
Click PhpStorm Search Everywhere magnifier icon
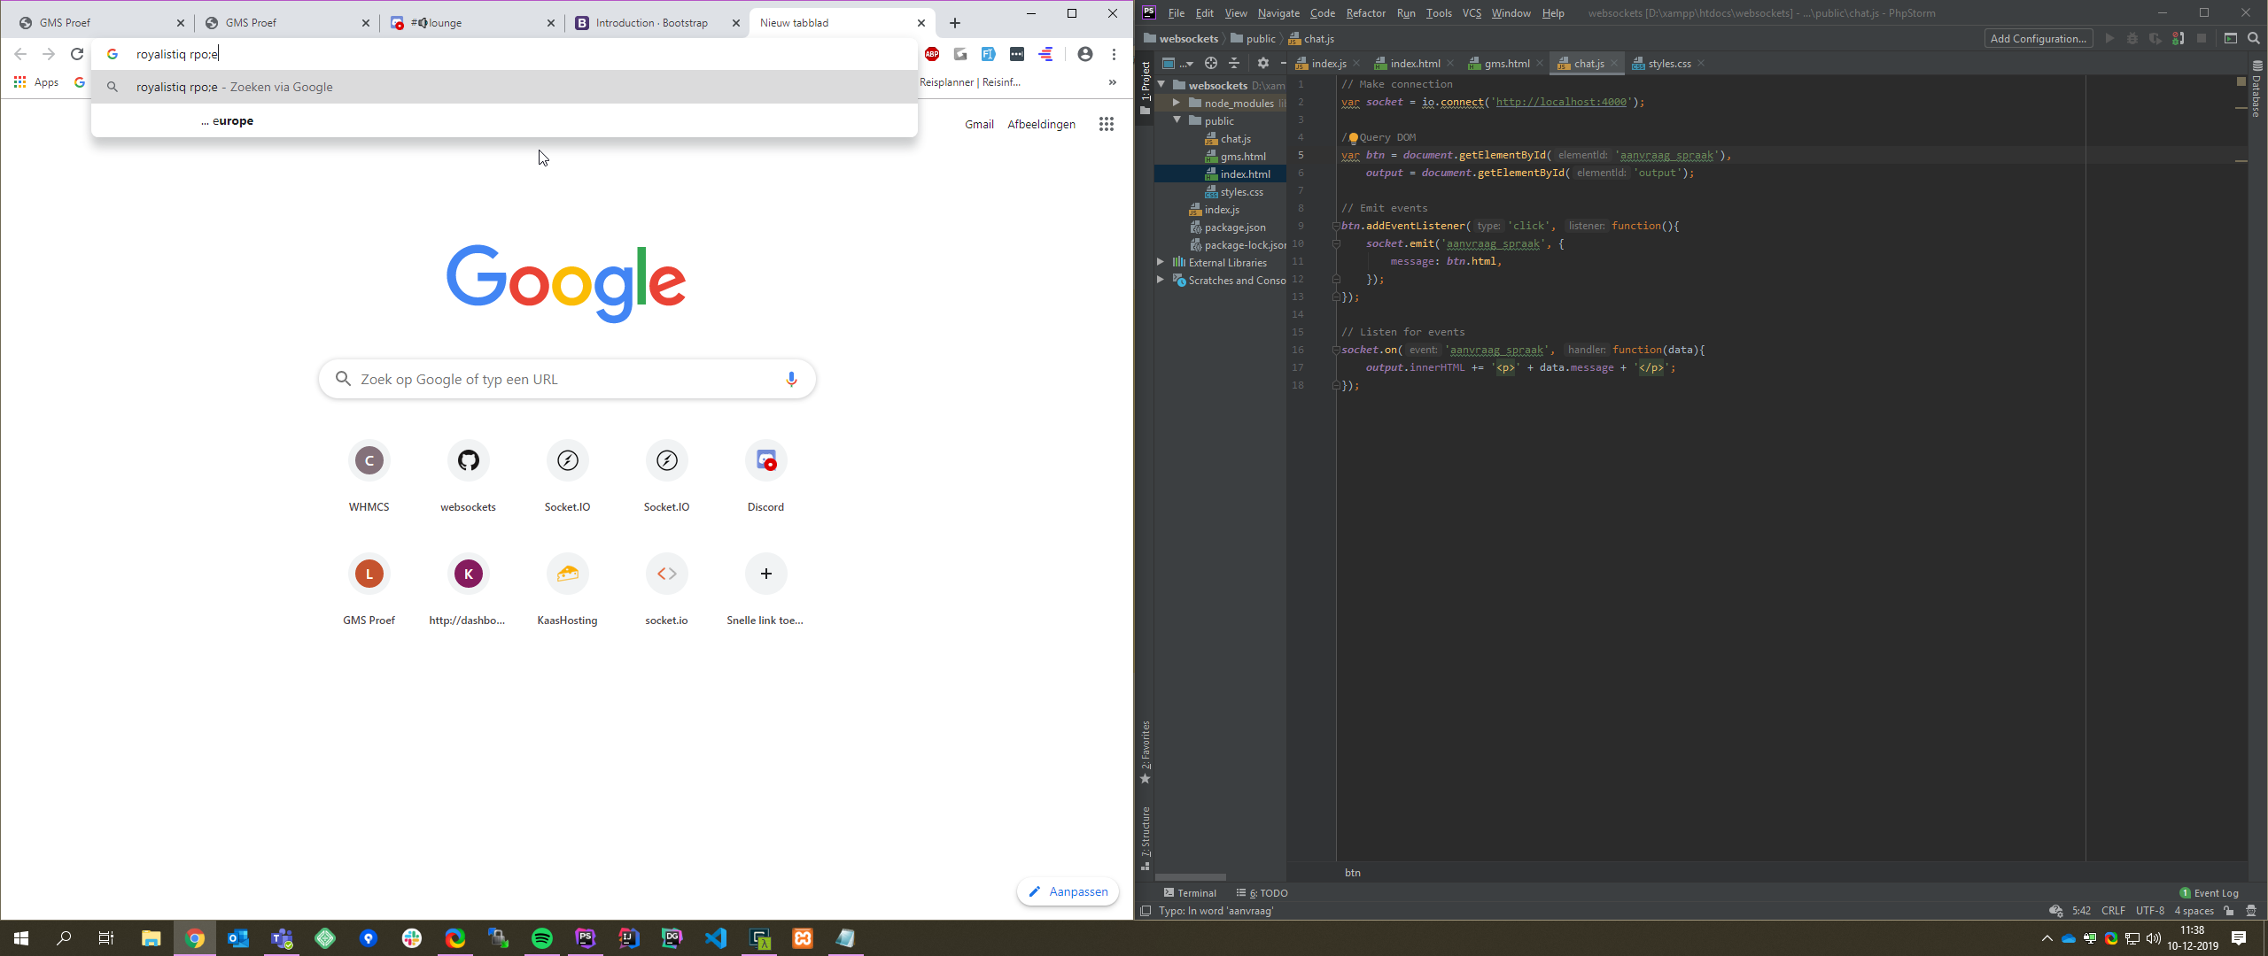2254,38
